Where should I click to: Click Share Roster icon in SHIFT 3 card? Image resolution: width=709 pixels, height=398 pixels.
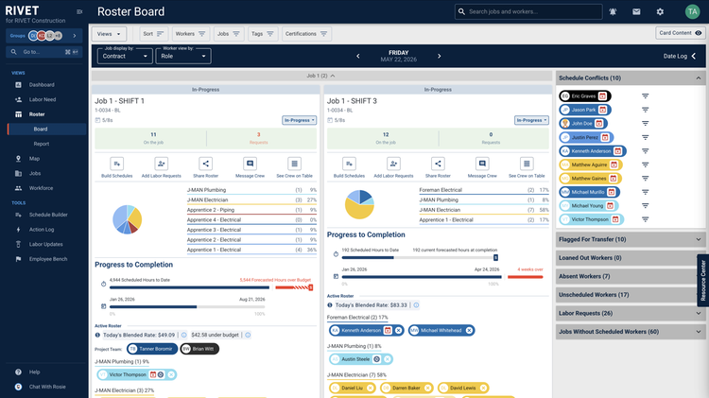click(x=438, y=164)
